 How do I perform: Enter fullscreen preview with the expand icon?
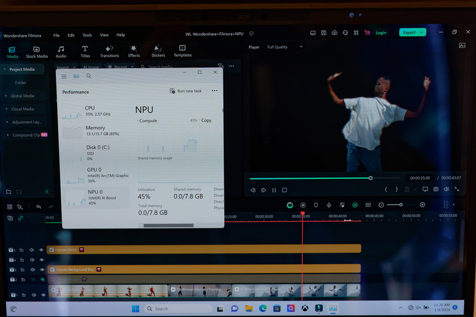[x=457, y=189]
